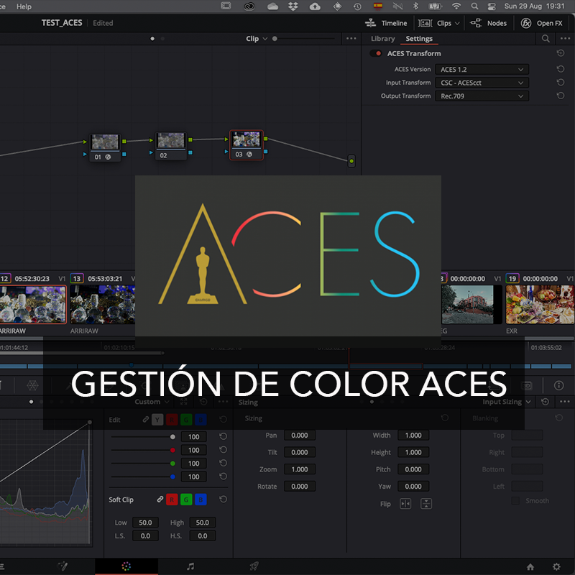Enable the Smooth checkbox under Blanking
Screen dimensions: 575x575
[515, 500]
